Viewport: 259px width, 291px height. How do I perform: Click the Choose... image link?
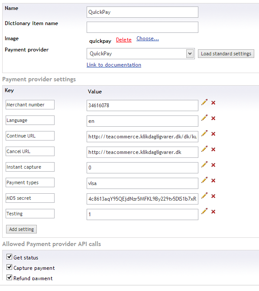tap(148, 38)
